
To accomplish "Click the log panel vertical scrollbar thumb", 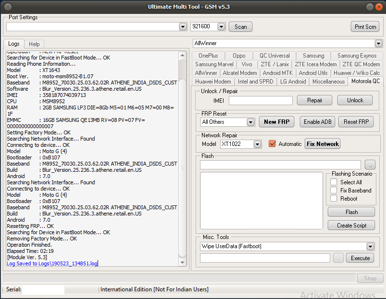I will click(182, 168).
